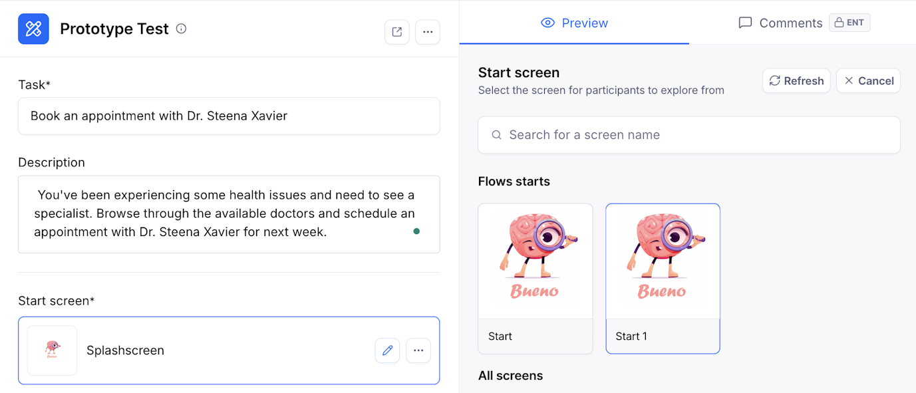Click the info icon beside Prototype Test
The image size is (916, 393).
(181, 29)
